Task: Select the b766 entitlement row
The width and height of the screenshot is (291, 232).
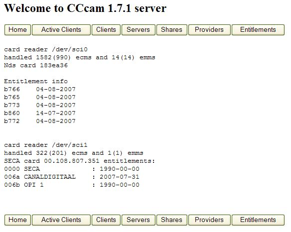Action: [x=40, y=89]
